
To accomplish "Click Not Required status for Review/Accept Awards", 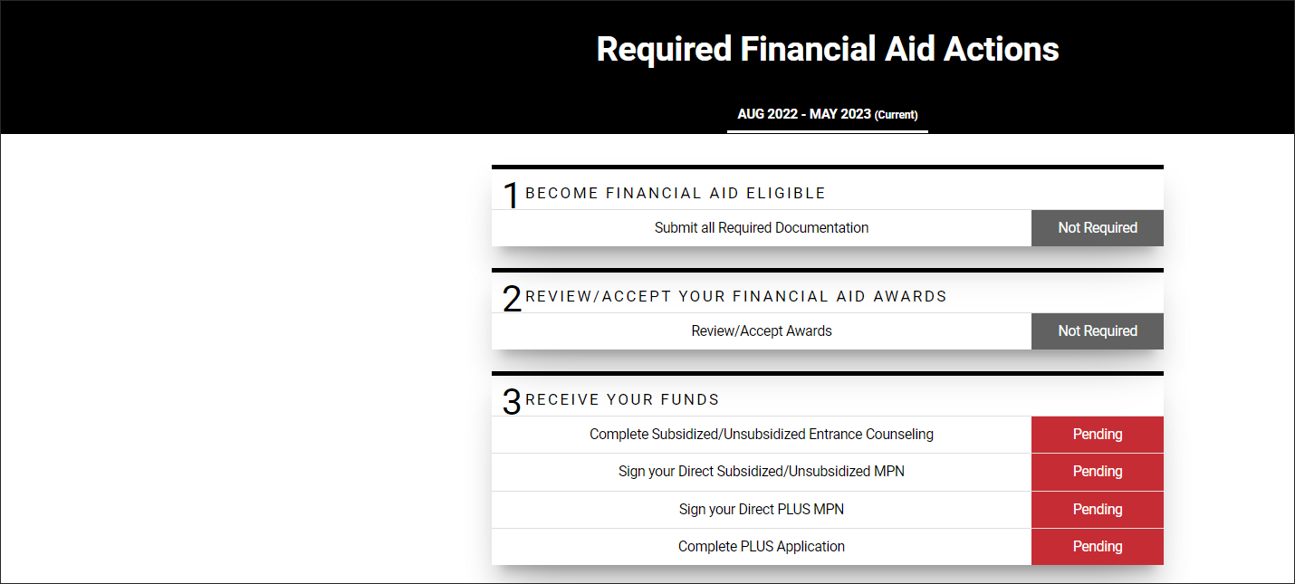I will 1097,330.
